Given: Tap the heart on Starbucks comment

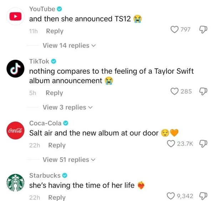Looking at the screenshot, I should coord(171,196).
